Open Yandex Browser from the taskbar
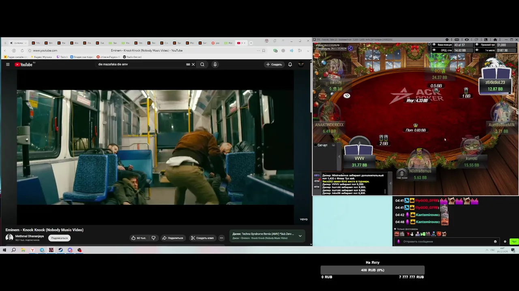Viewport: 519px width, 291px height. click(x=32, y=250)
